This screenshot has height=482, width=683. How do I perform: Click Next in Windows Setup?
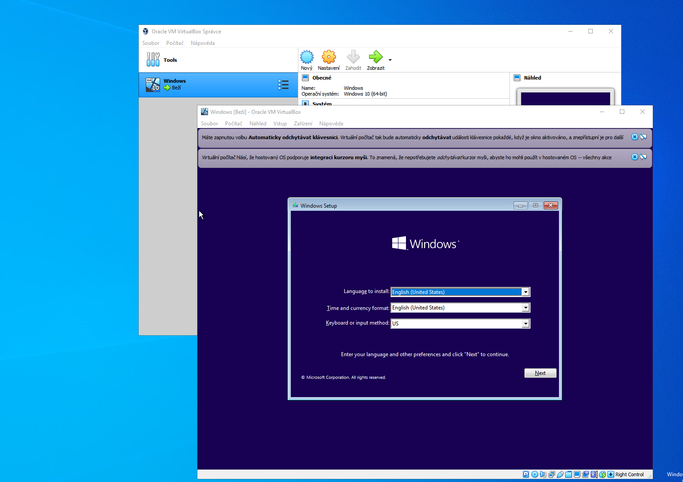[540, 373]
